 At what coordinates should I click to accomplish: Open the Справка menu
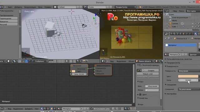tap(48, 7)
